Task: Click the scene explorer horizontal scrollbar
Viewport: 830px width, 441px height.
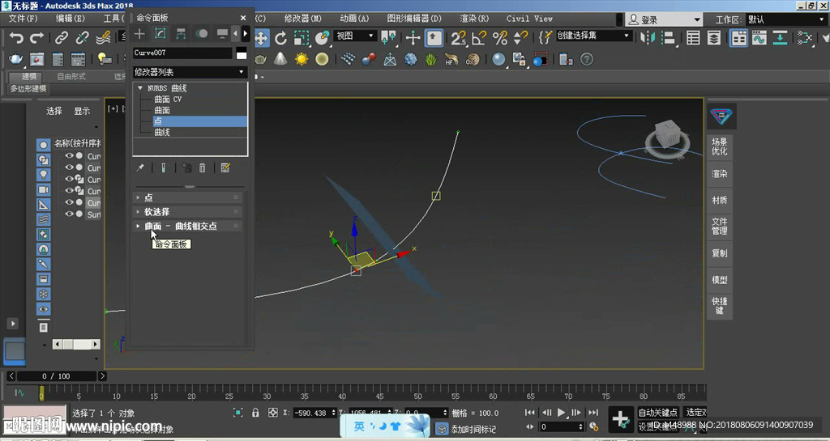Action: (x=77, y=345)
